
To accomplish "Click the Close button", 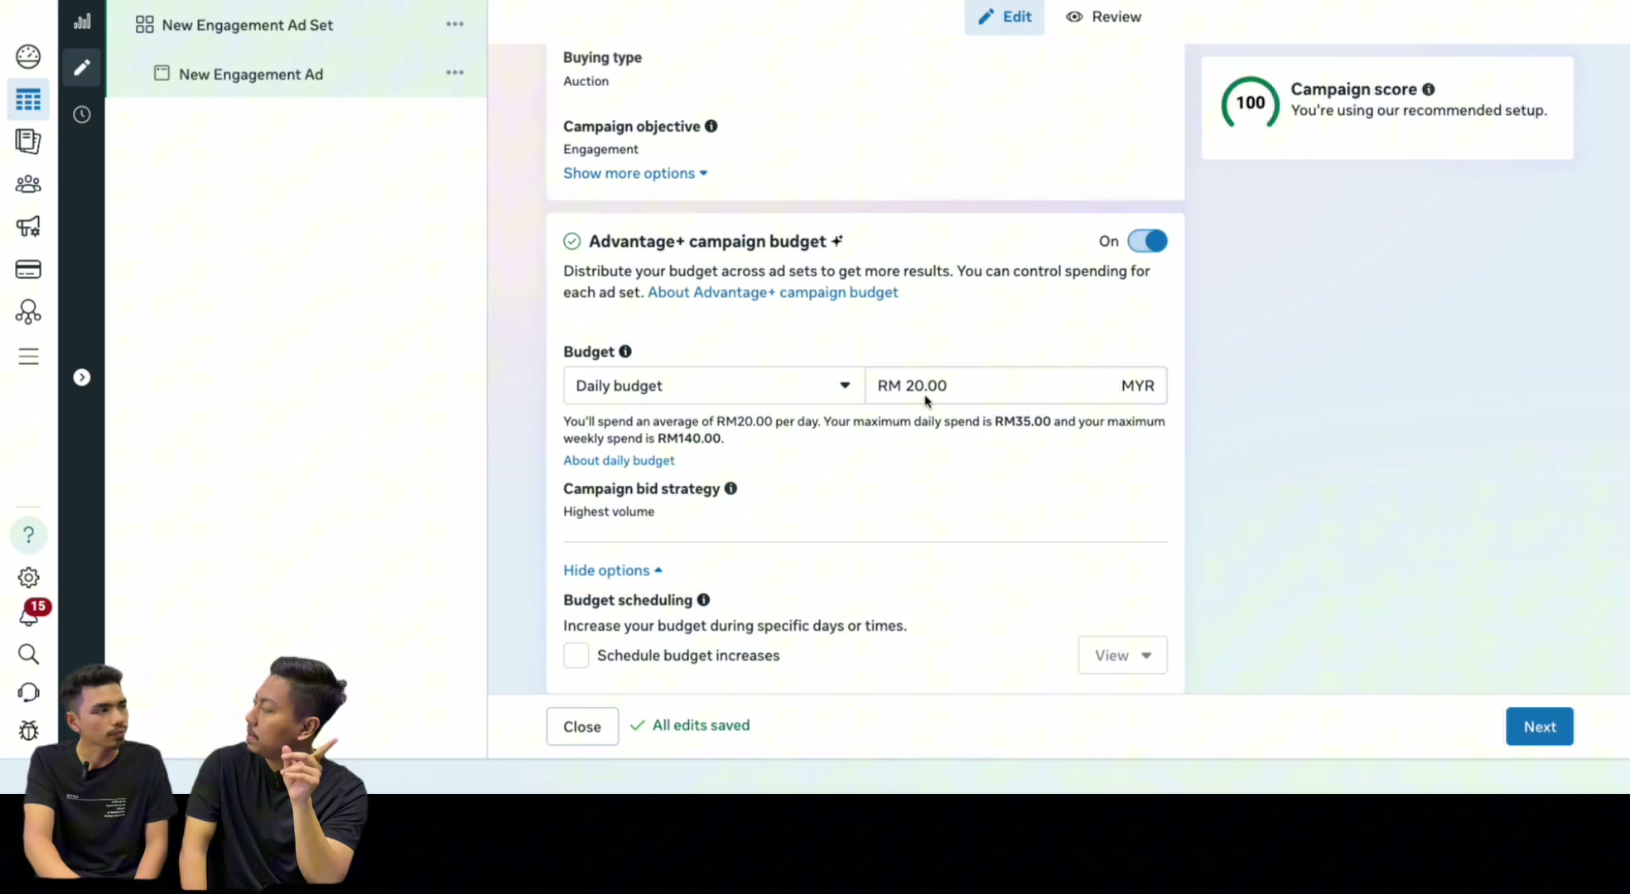I will click(582, 727).
